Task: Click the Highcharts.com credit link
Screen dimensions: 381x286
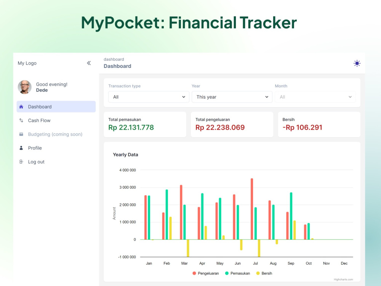Action: pos(343,280)
